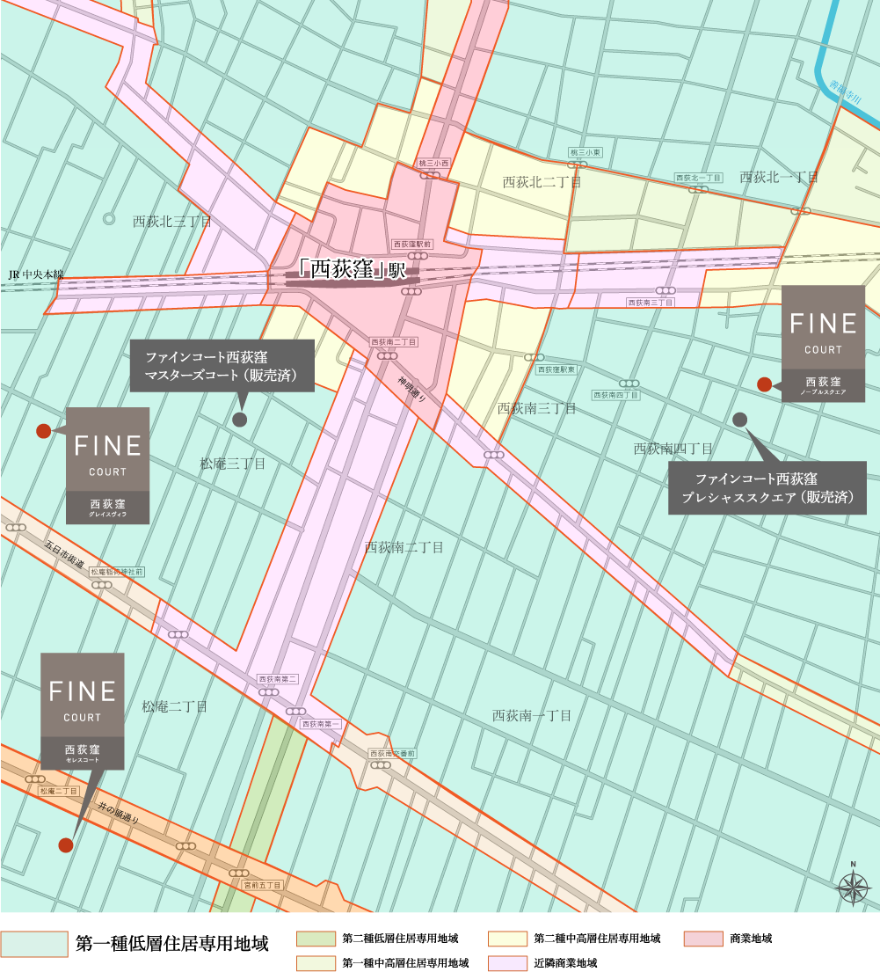Click the compass rose north indicator
Viewport: 880px width, 972px height.
pos(853,886)
